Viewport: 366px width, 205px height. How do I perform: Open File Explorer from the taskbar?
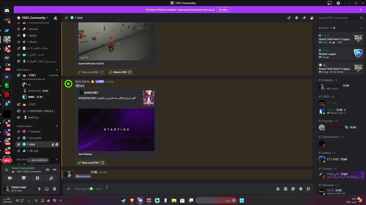point(174,200)
